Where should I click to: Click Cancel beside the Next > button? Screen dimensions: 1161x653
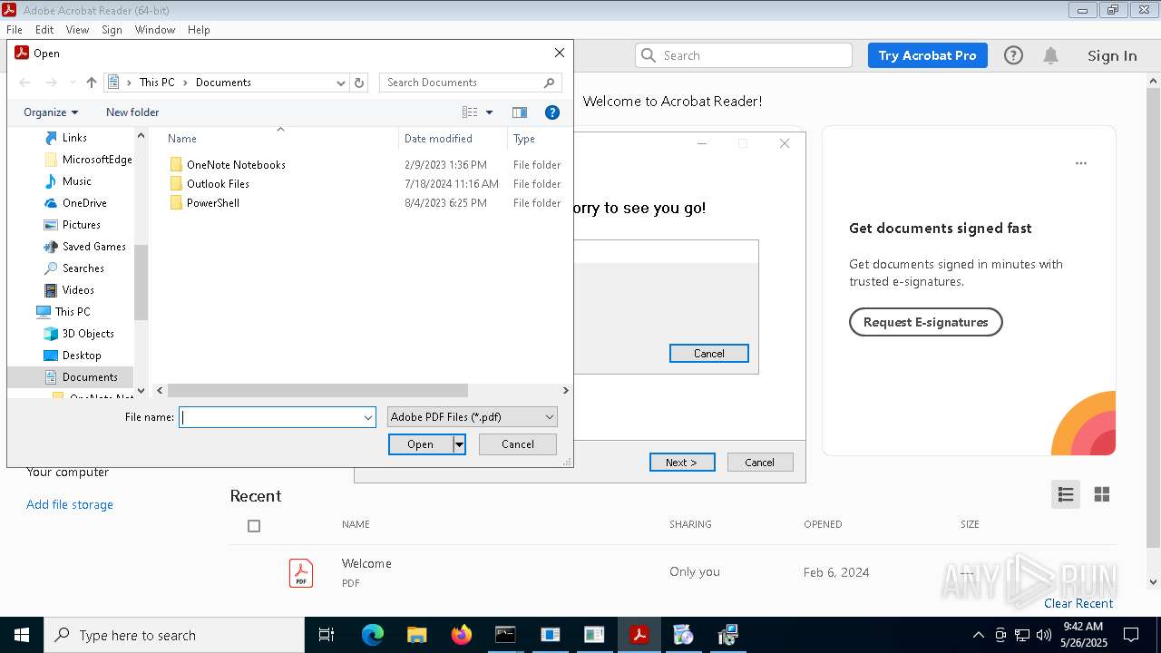[x=760, y=463]
